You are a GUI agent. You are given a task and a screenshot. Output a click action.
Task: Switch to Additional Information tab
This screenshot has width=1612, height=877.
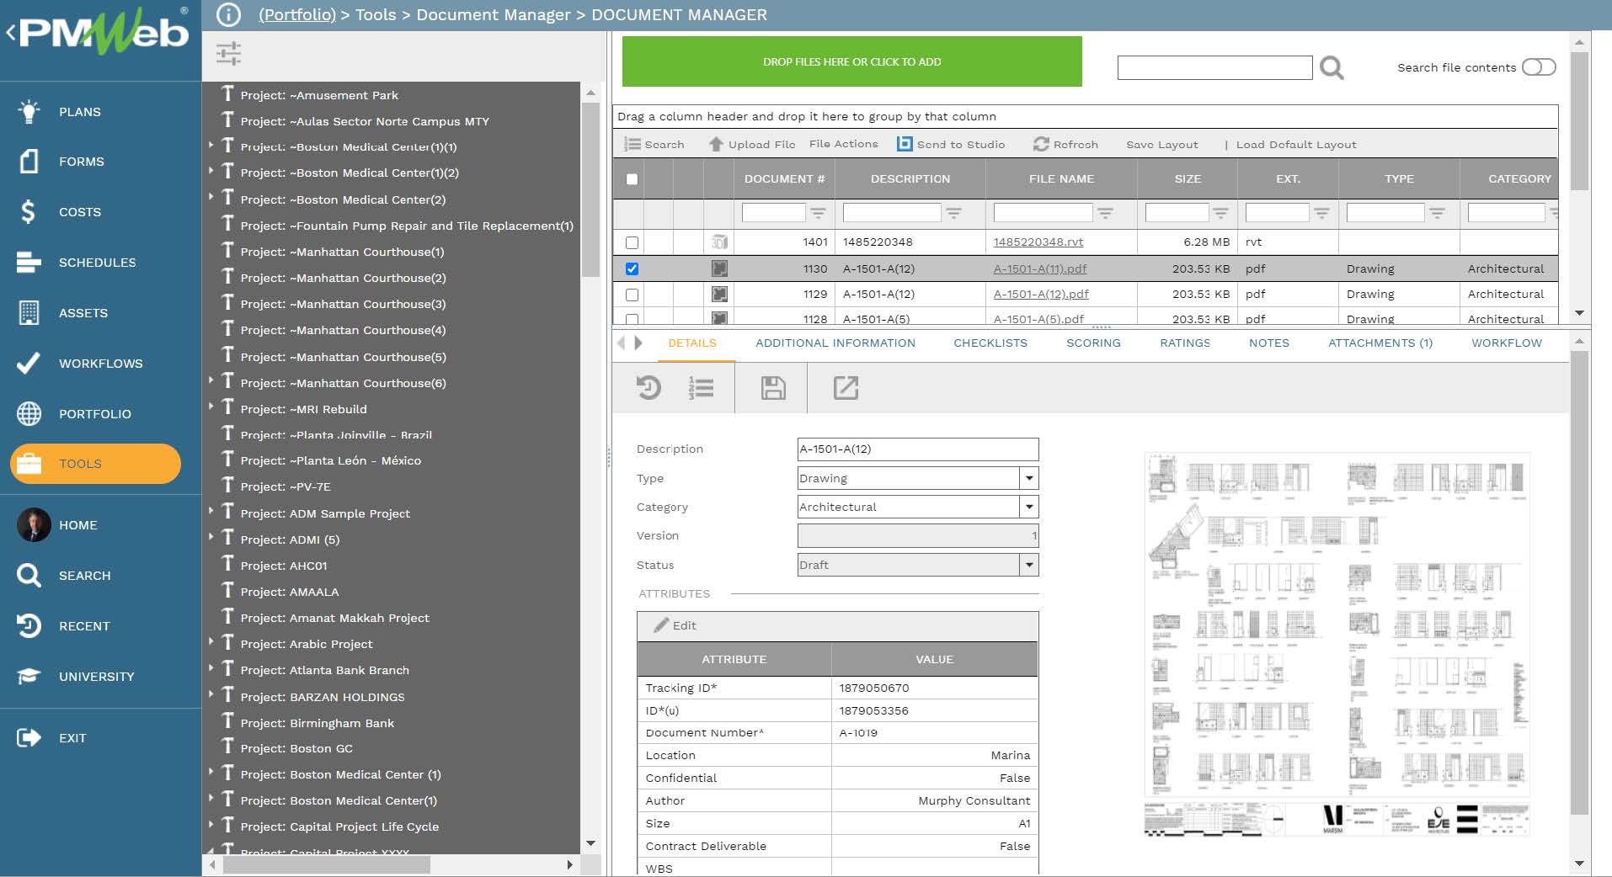(x=835, y=343)
